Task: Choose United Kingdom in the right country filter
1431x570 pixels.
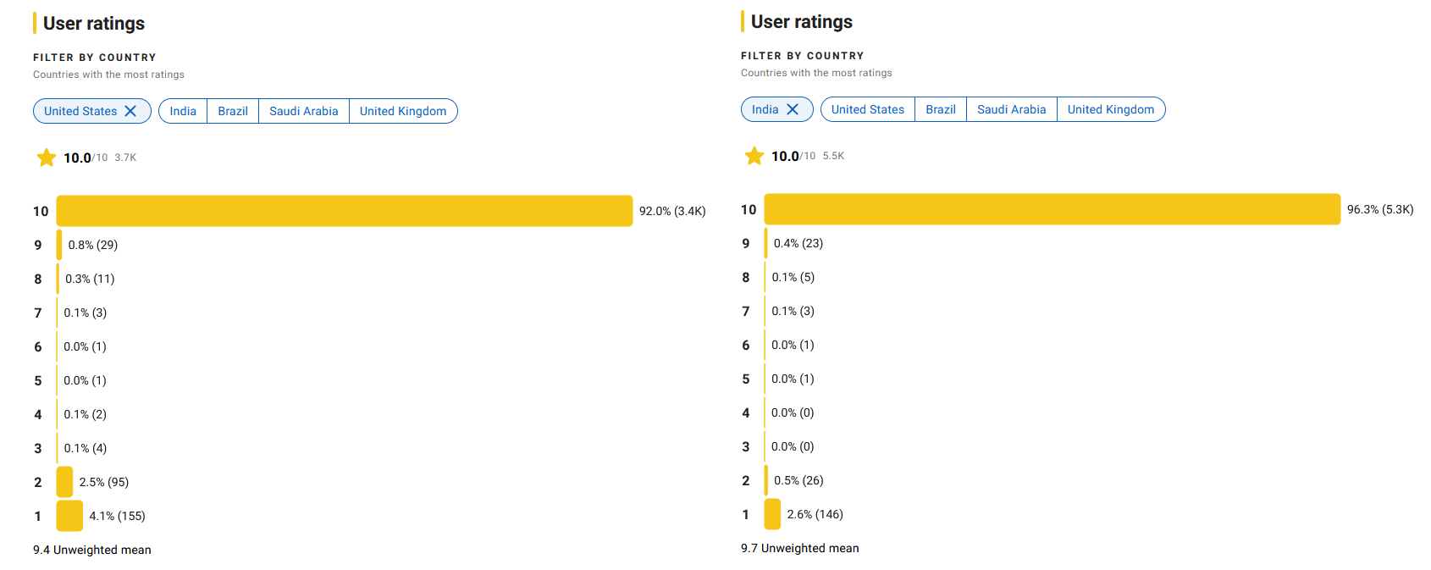Action: (1111, 109)
